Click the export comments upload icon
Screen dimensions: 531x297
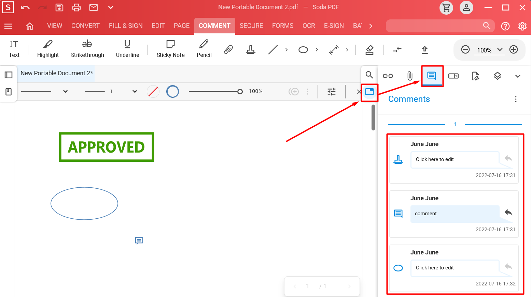click(x=425, y=50)
